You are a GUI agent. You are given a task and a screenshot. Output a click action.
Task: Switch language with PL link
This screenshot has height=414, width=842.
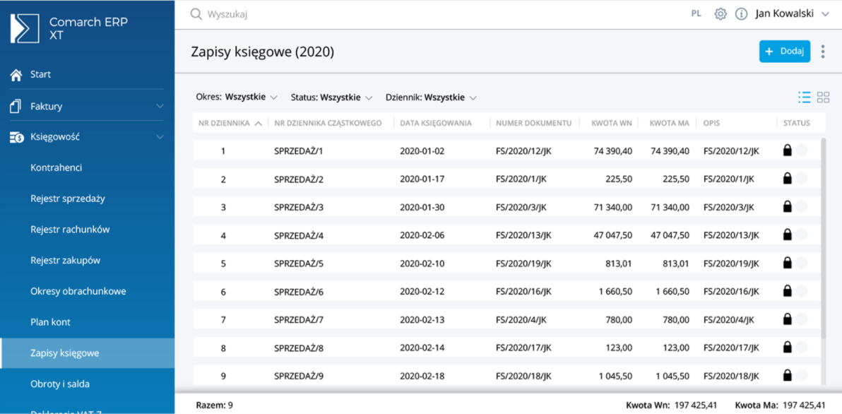coord(696,15)
